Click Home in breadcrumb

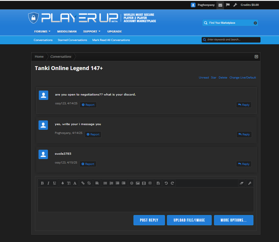pyautogui.click(x=39, y=57)
